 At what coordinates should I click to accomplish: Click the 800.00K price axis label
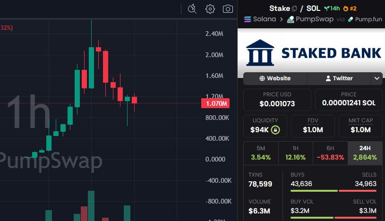[217, 118]
